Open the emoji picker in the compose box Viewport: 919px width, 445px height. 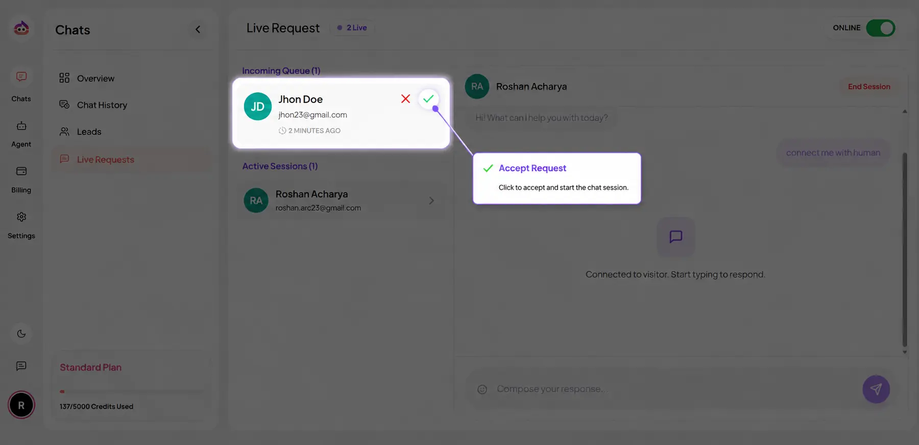tap(482, 389)
